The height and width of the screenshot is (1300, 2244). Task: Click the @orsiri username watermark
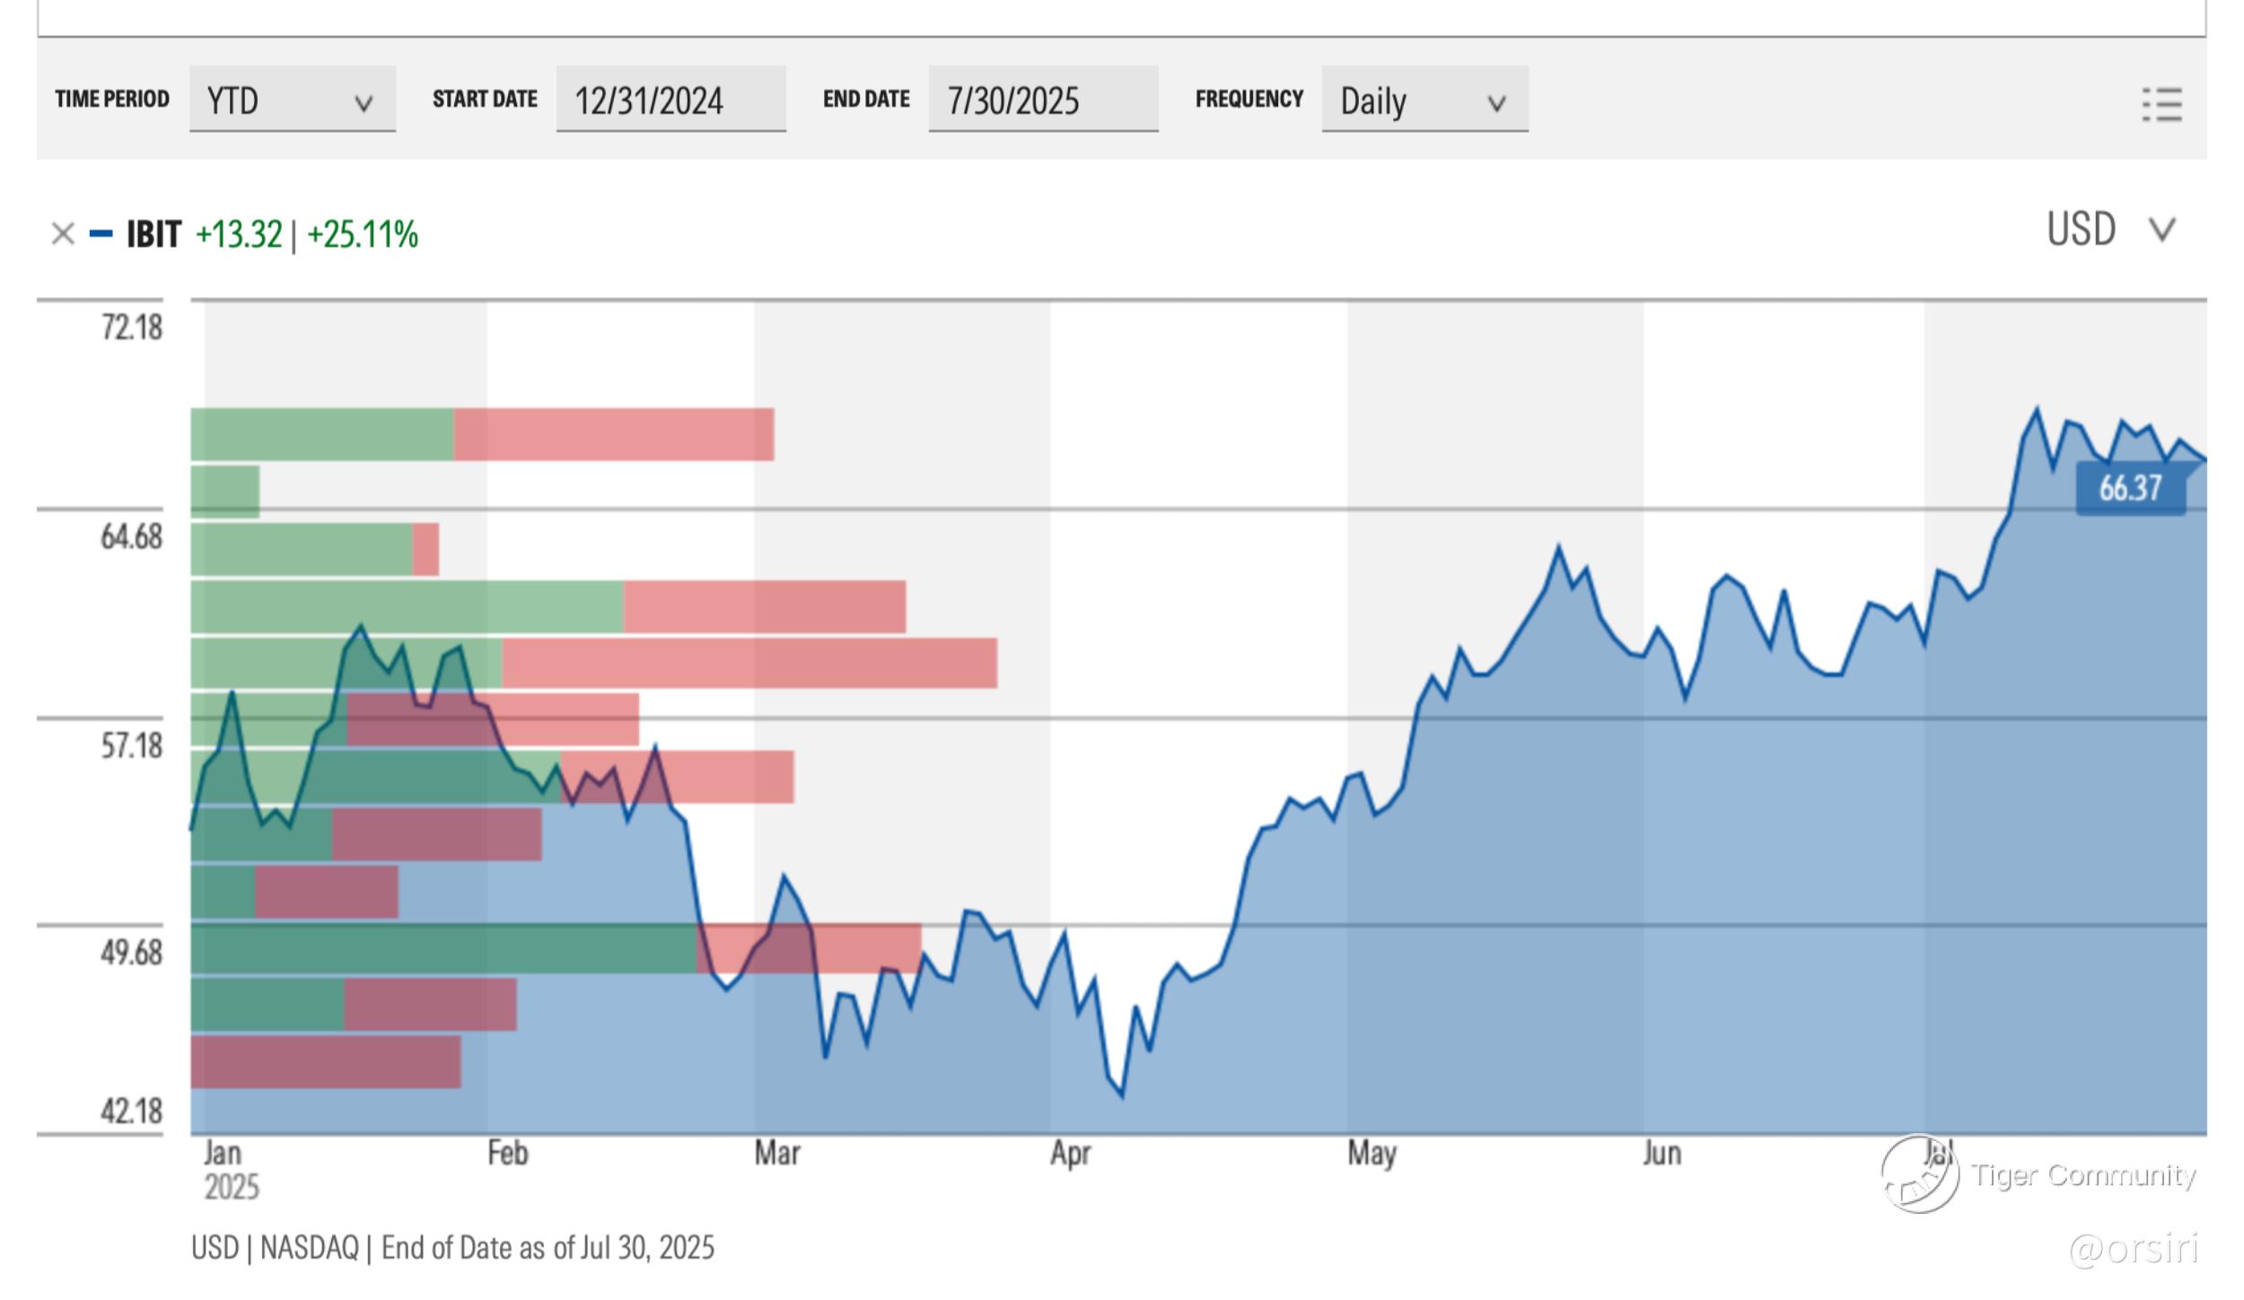[x=2134, y=1248]
